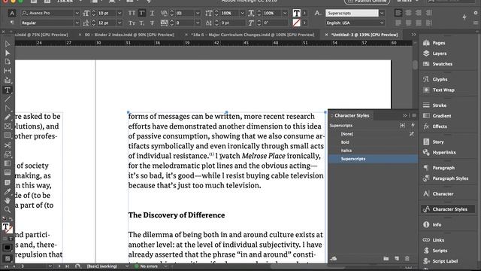Select the Direct Selection tool
The width and height of the screenshot is (481, 271).
click(x=8, y=53)
